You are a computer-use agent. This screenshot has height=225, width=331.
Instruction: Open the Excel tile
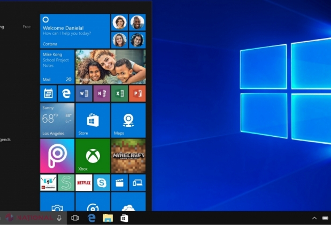coord(119,94)
